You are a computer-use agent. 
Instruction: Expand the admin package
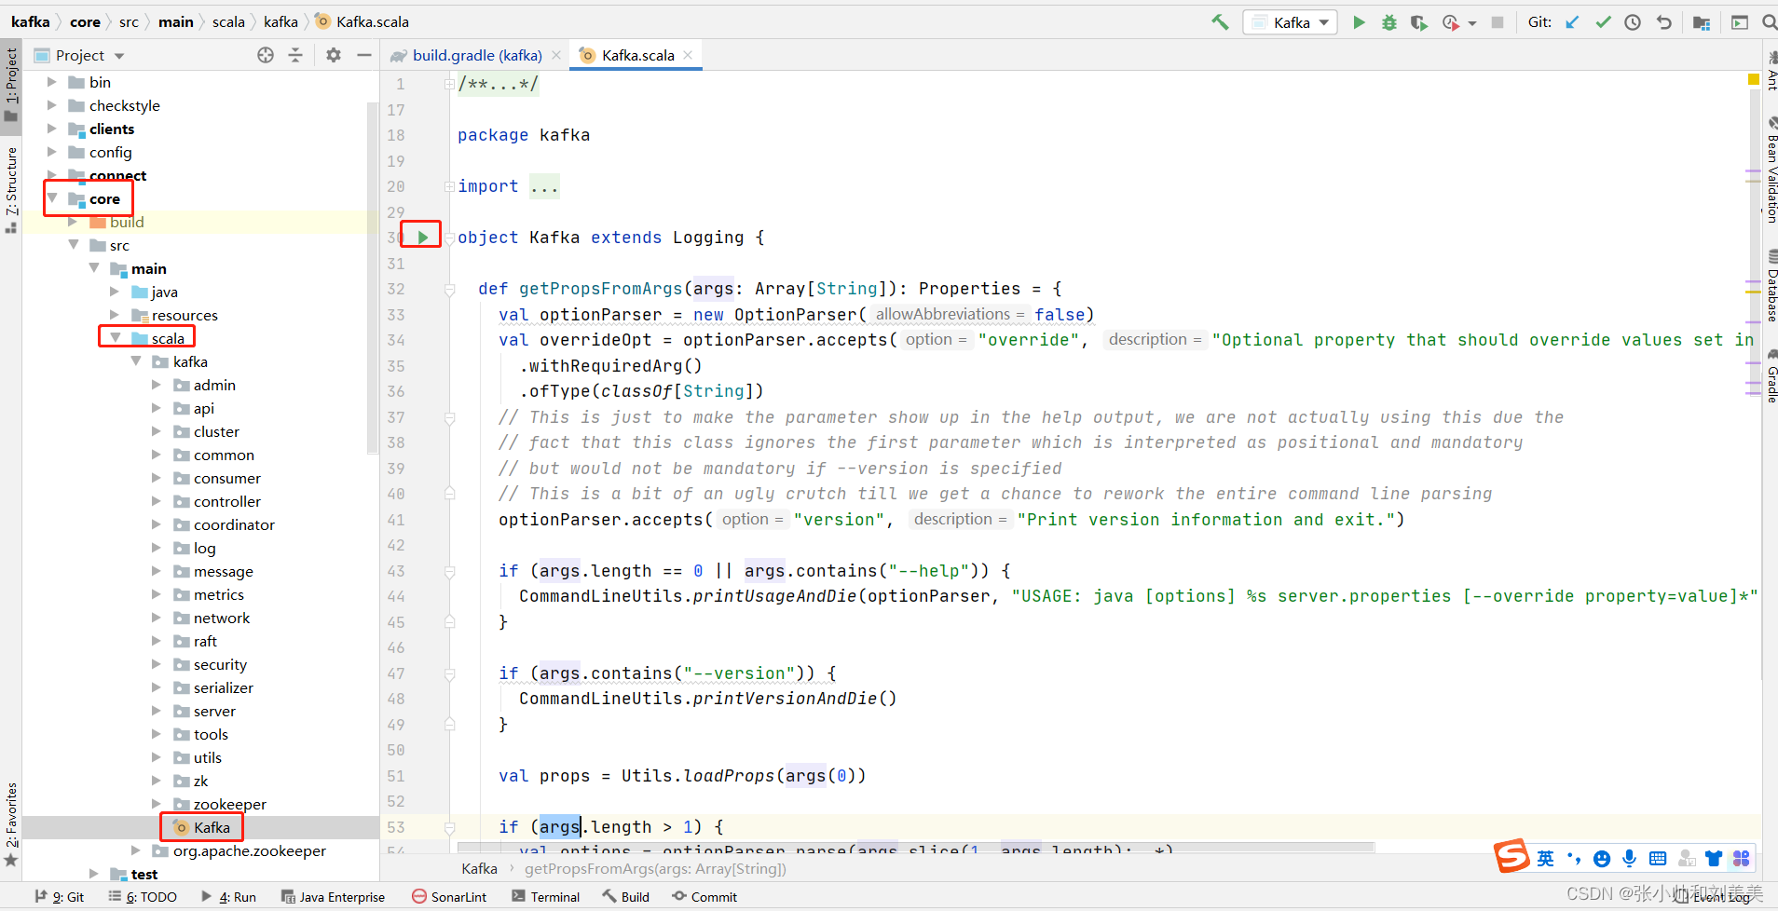tap(157, 385)
